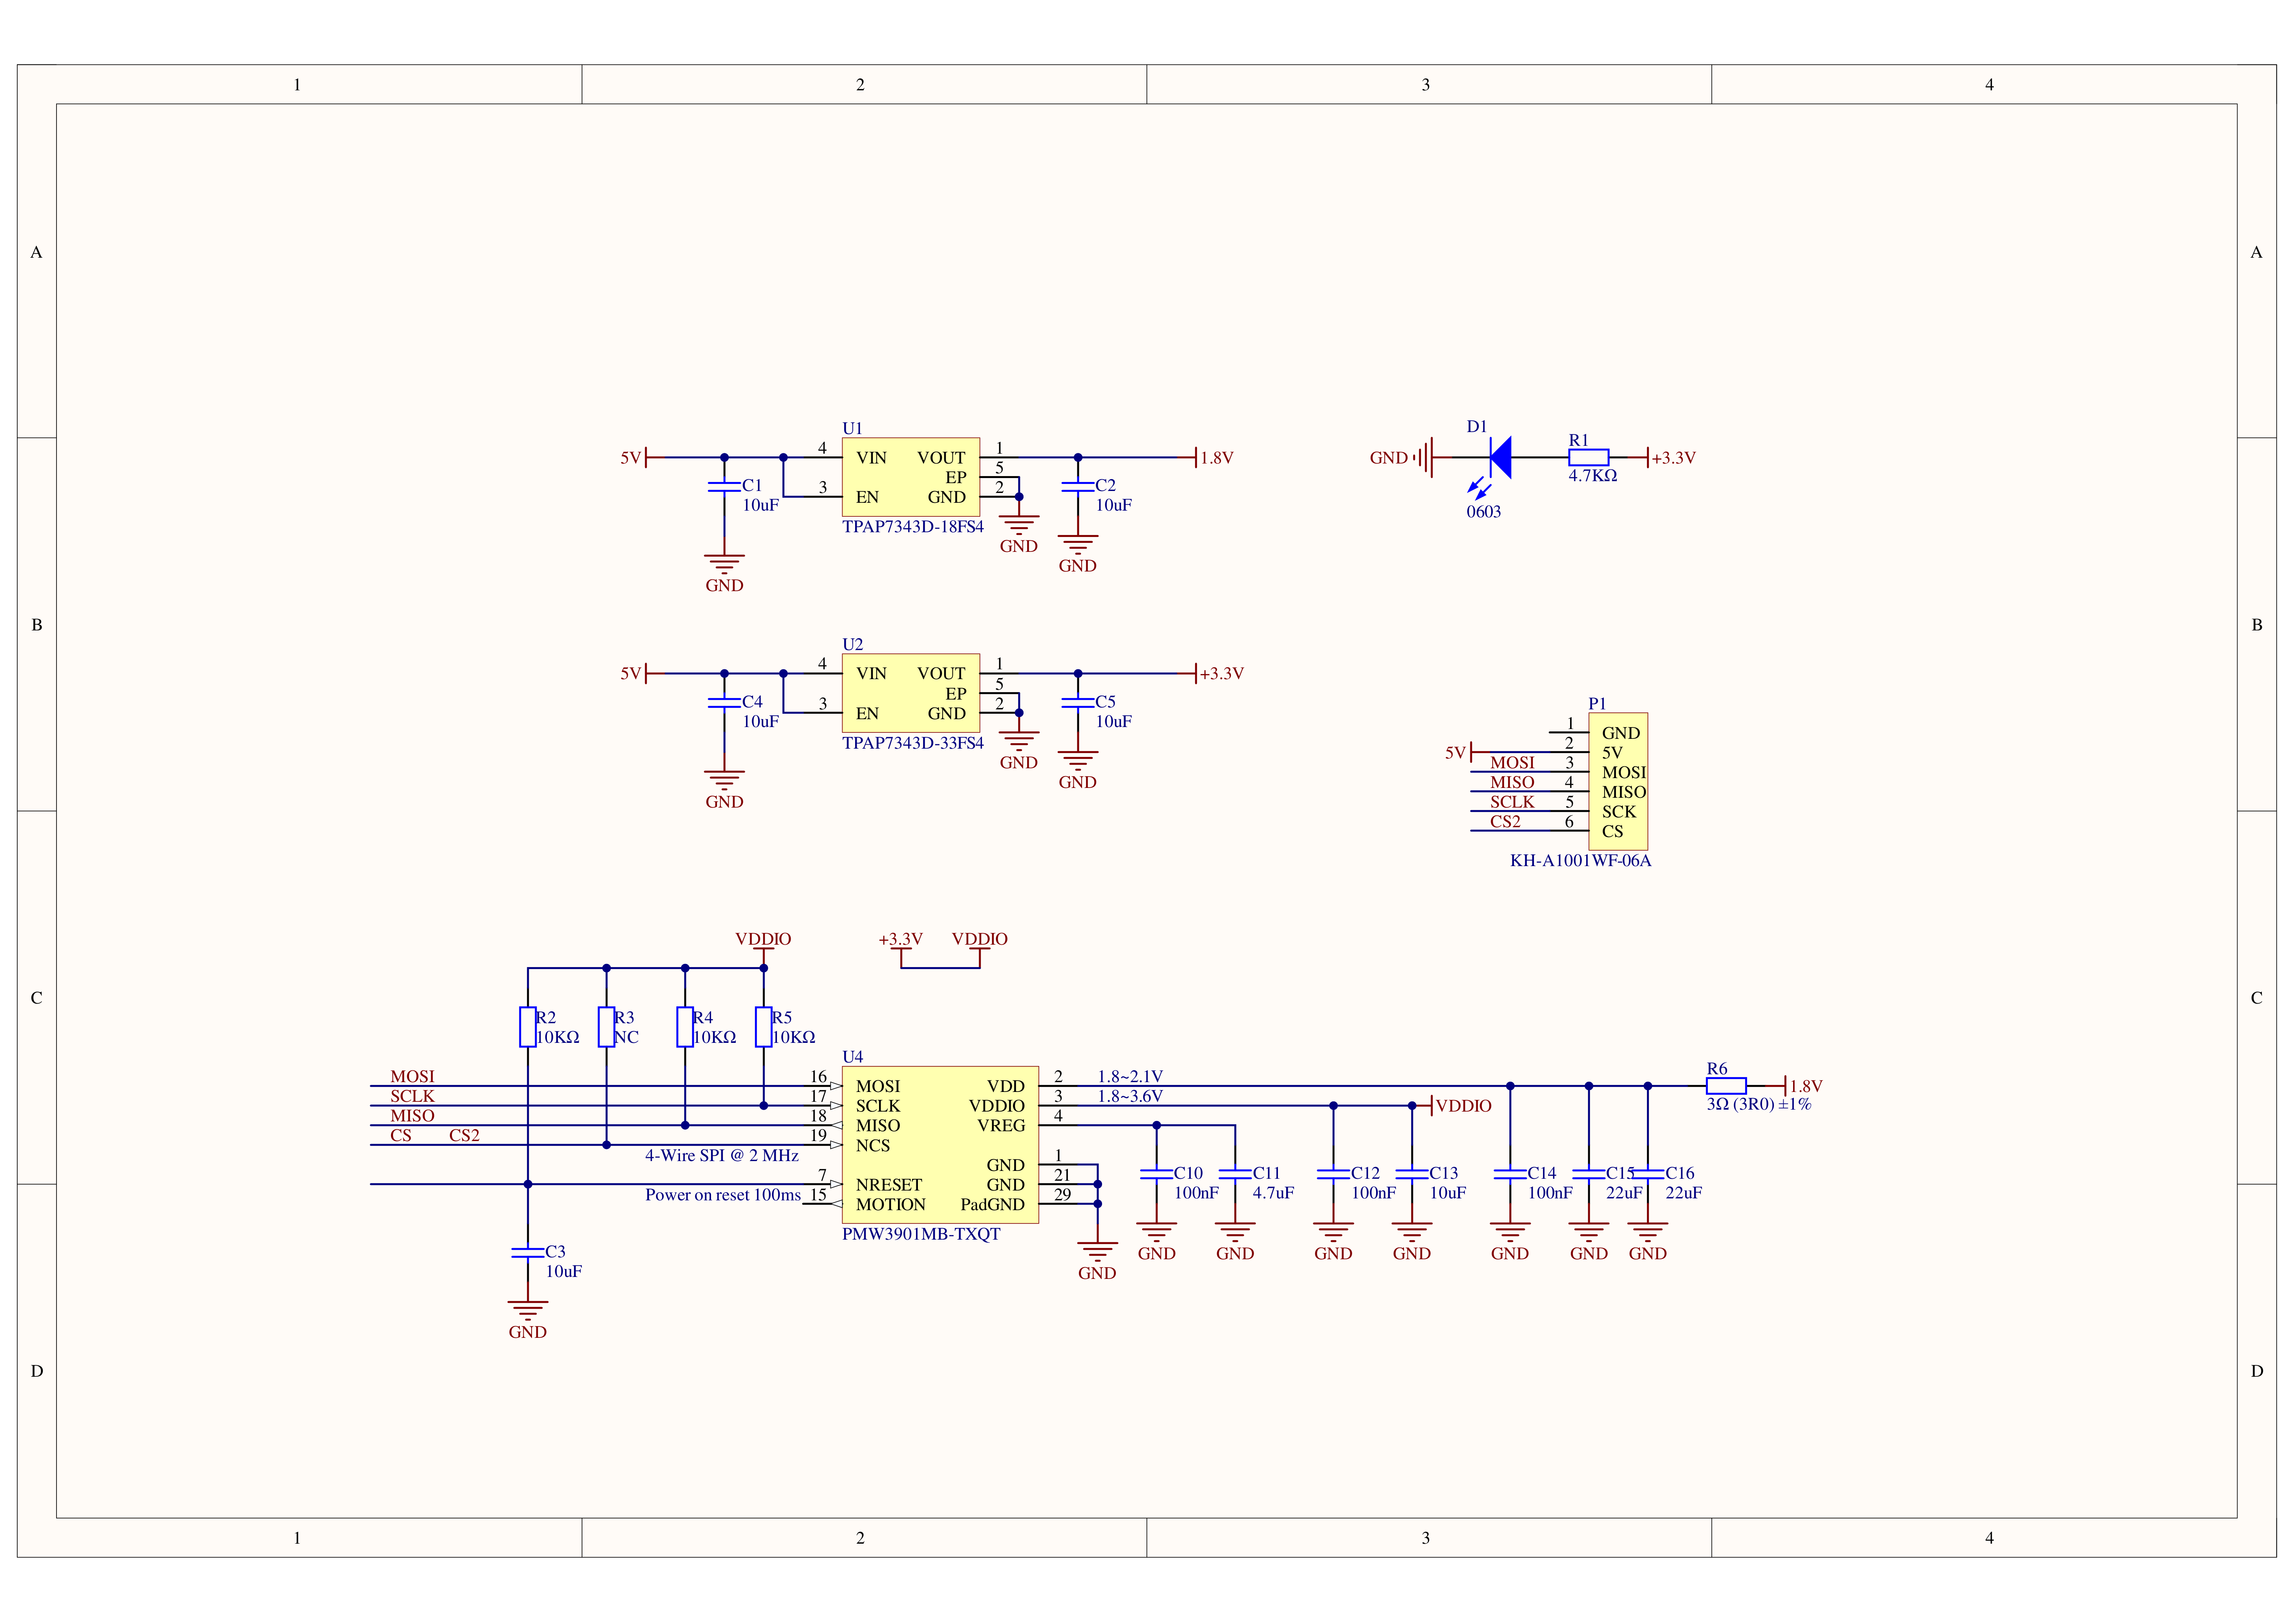This screenshot has width=2296, height=1623.
Task: Click the CS2 net label left of U4
Action: [x=464, y=1136]
